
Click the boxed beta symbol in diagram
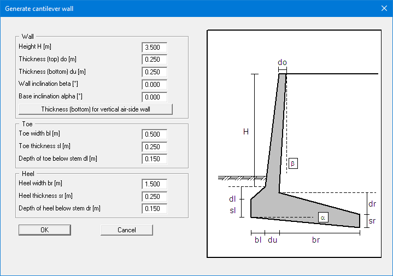pyautogui.click(x=292, y=163)
